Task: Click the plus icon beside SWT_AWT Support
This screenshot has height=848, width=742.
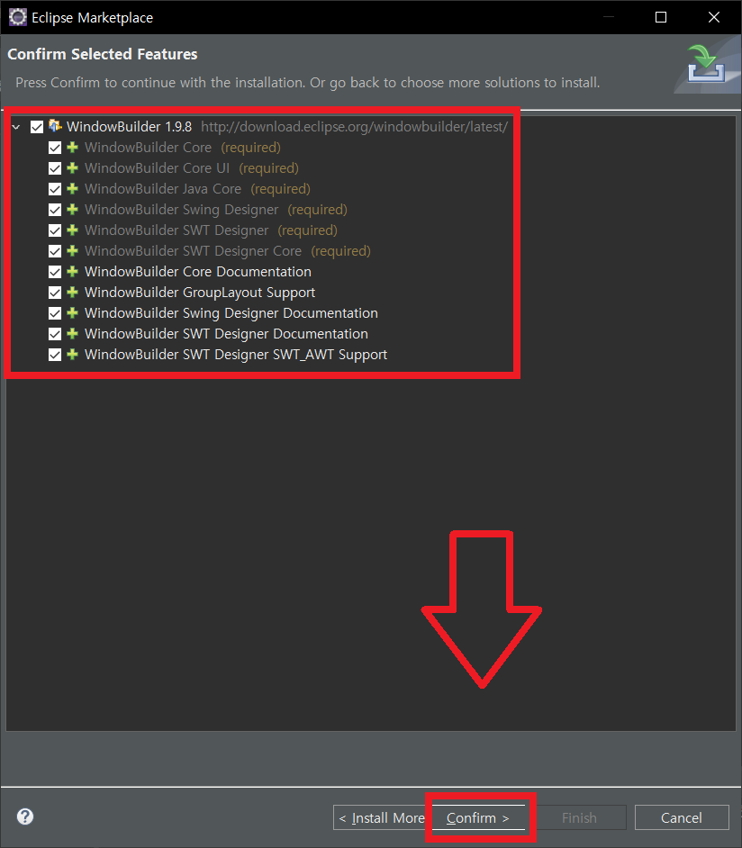Action: (72, 355)
